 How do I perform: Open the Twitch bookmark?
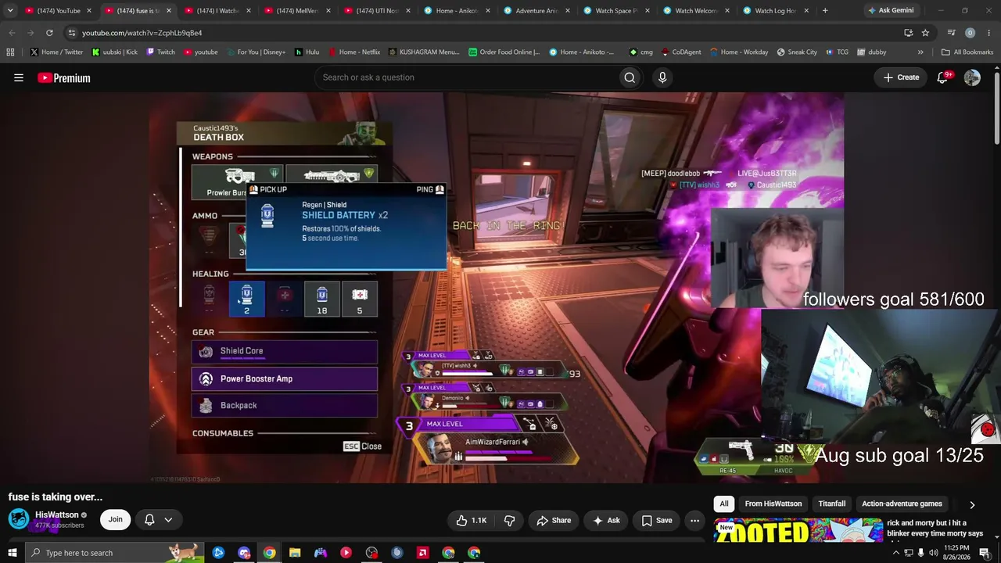pyautogui.click(x=161, y=52)
